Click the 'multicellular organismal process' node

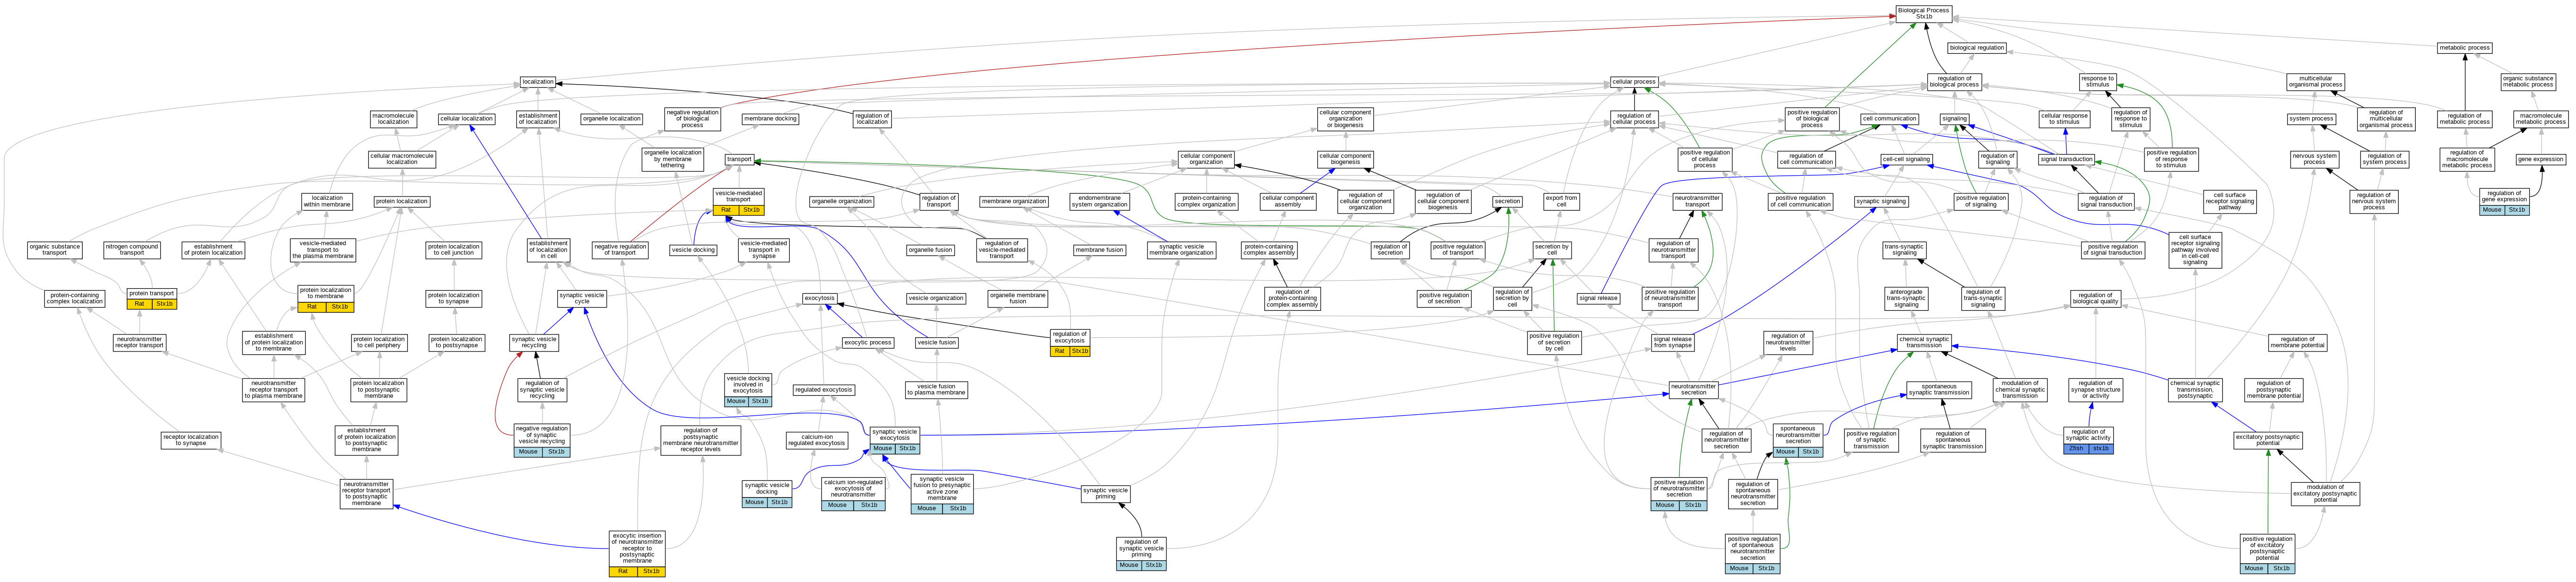coord(2316,82)
